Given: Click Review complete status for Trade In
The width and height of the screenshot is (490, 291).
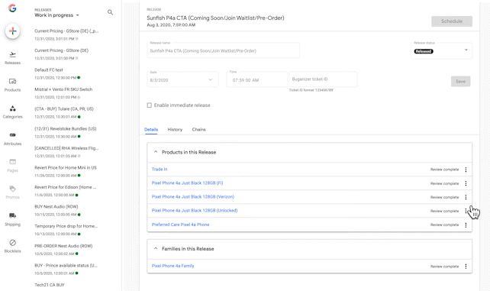Looking at the screenshot, I should point(444,170).
